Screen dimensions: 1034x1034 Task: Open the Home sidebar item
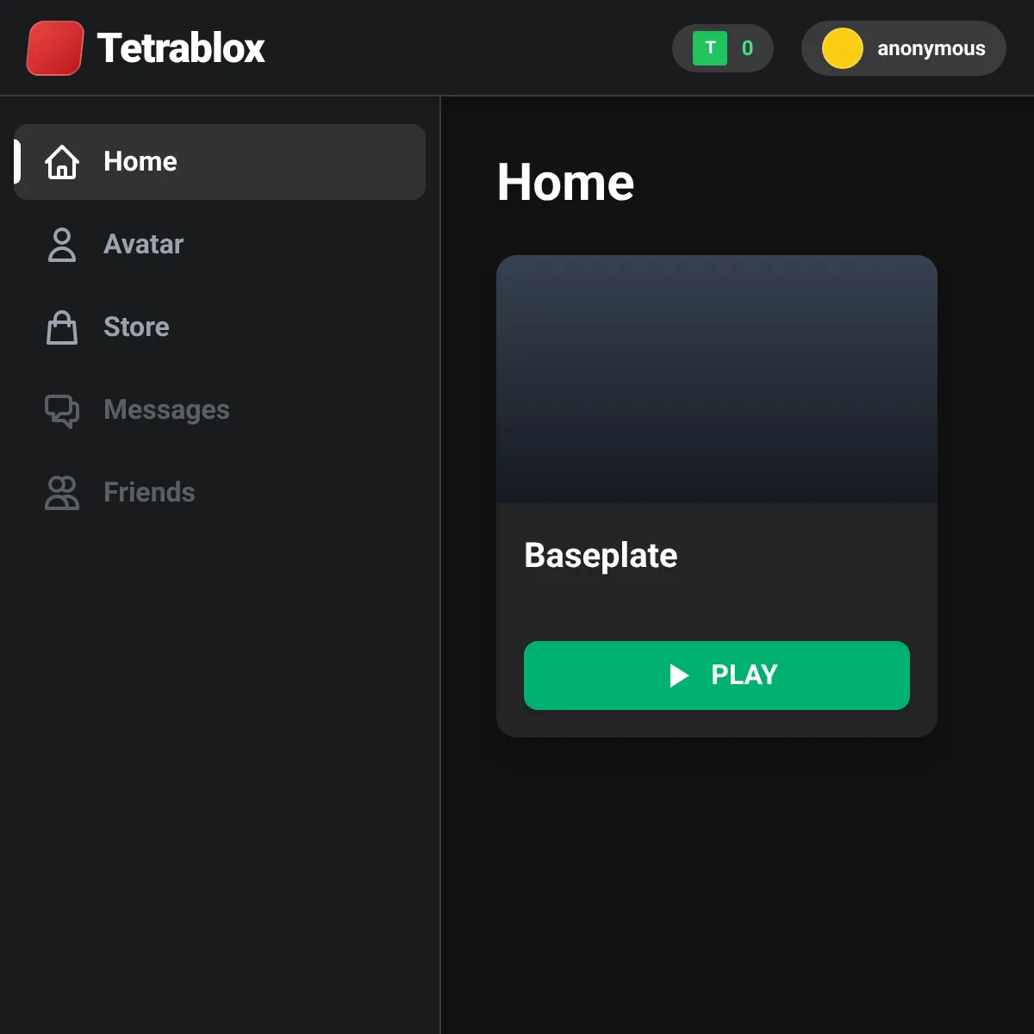pos(220,162)
